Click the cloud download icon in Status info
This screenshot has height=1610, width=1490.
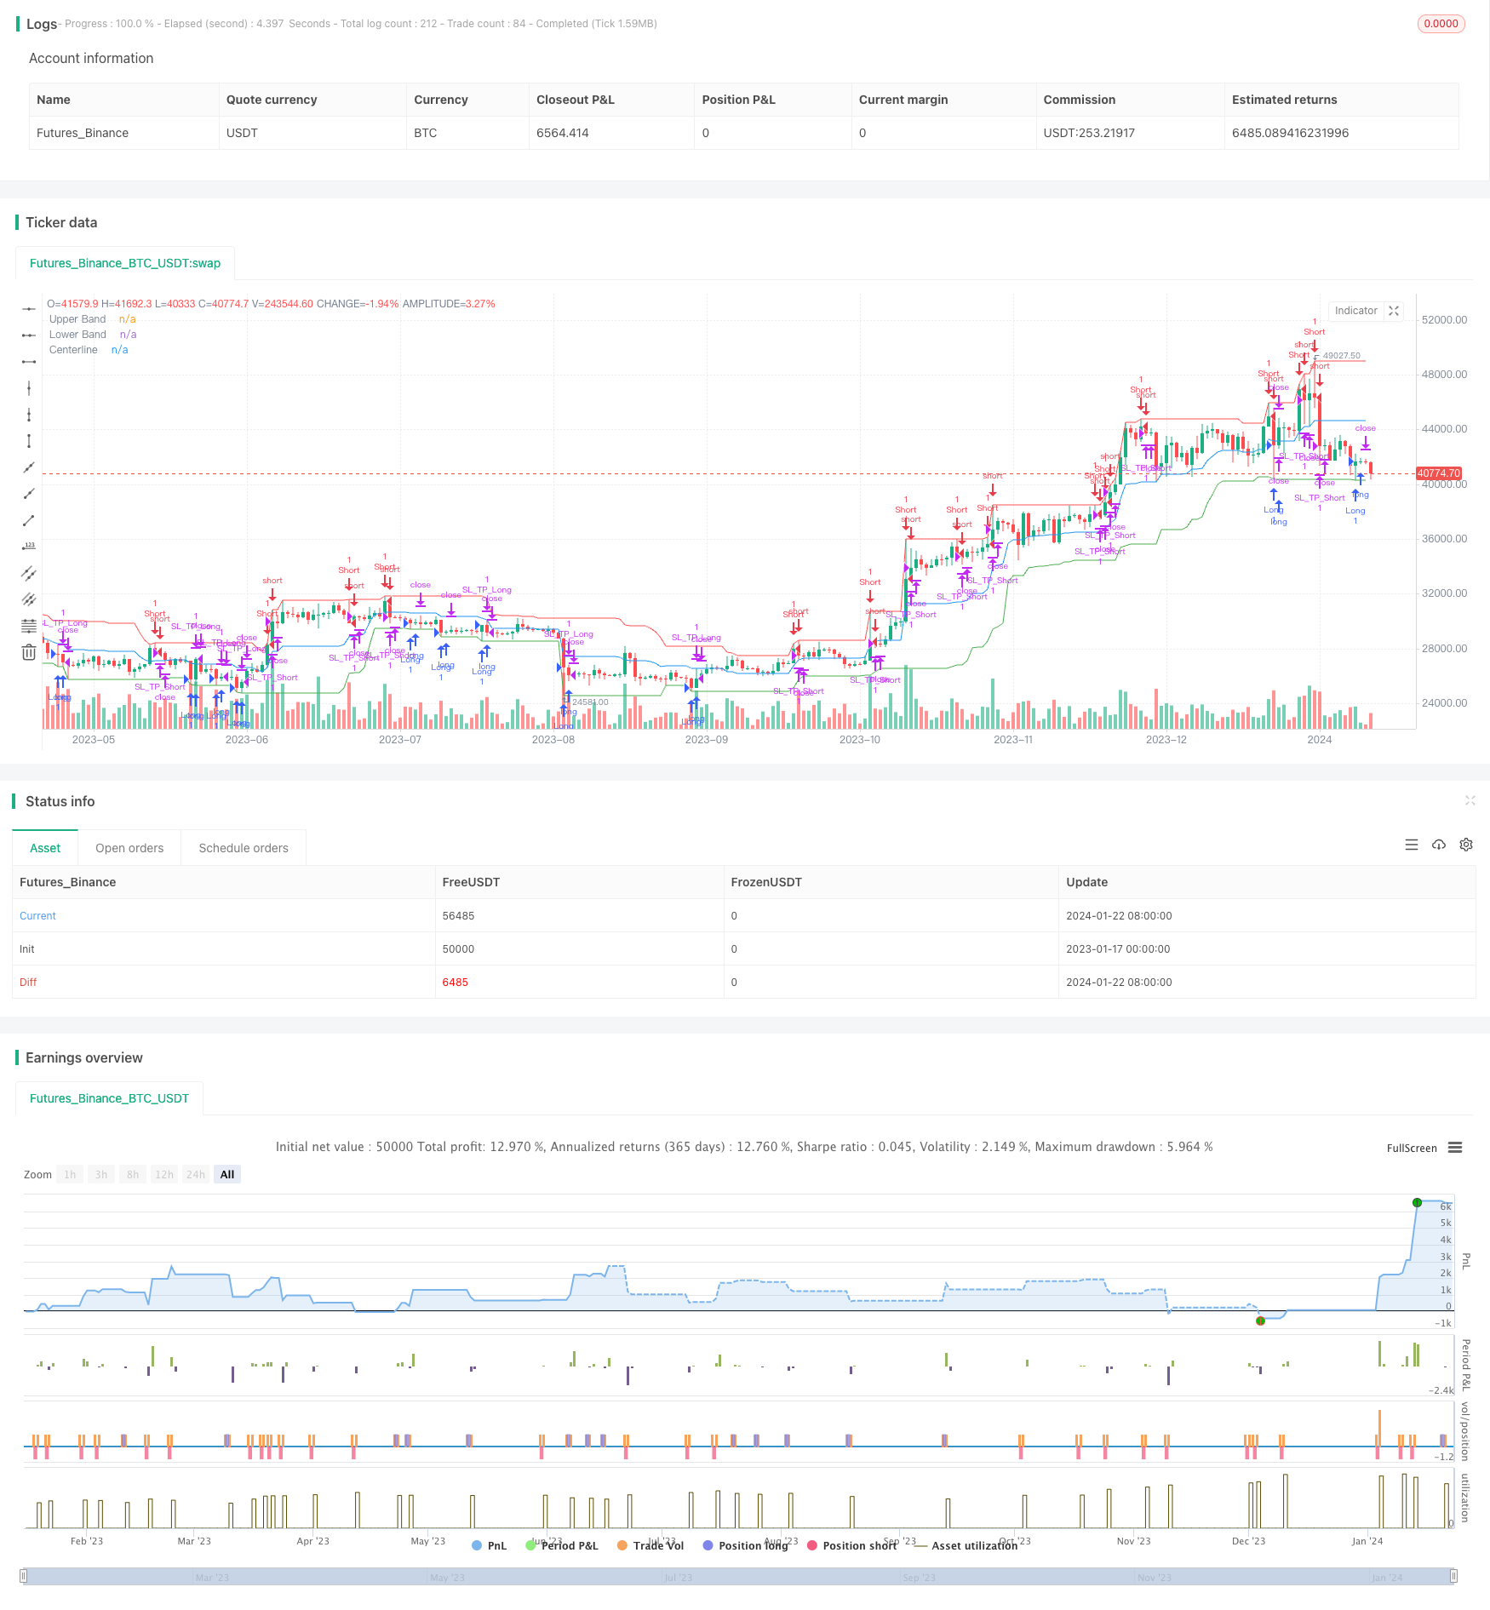click(1439, 845)
